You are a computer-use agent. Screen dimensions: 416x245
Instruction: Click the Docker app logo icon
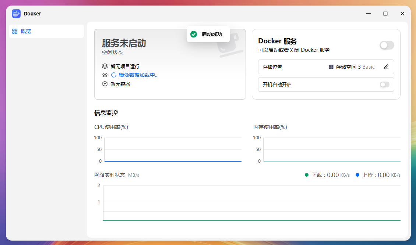(16, 14)
